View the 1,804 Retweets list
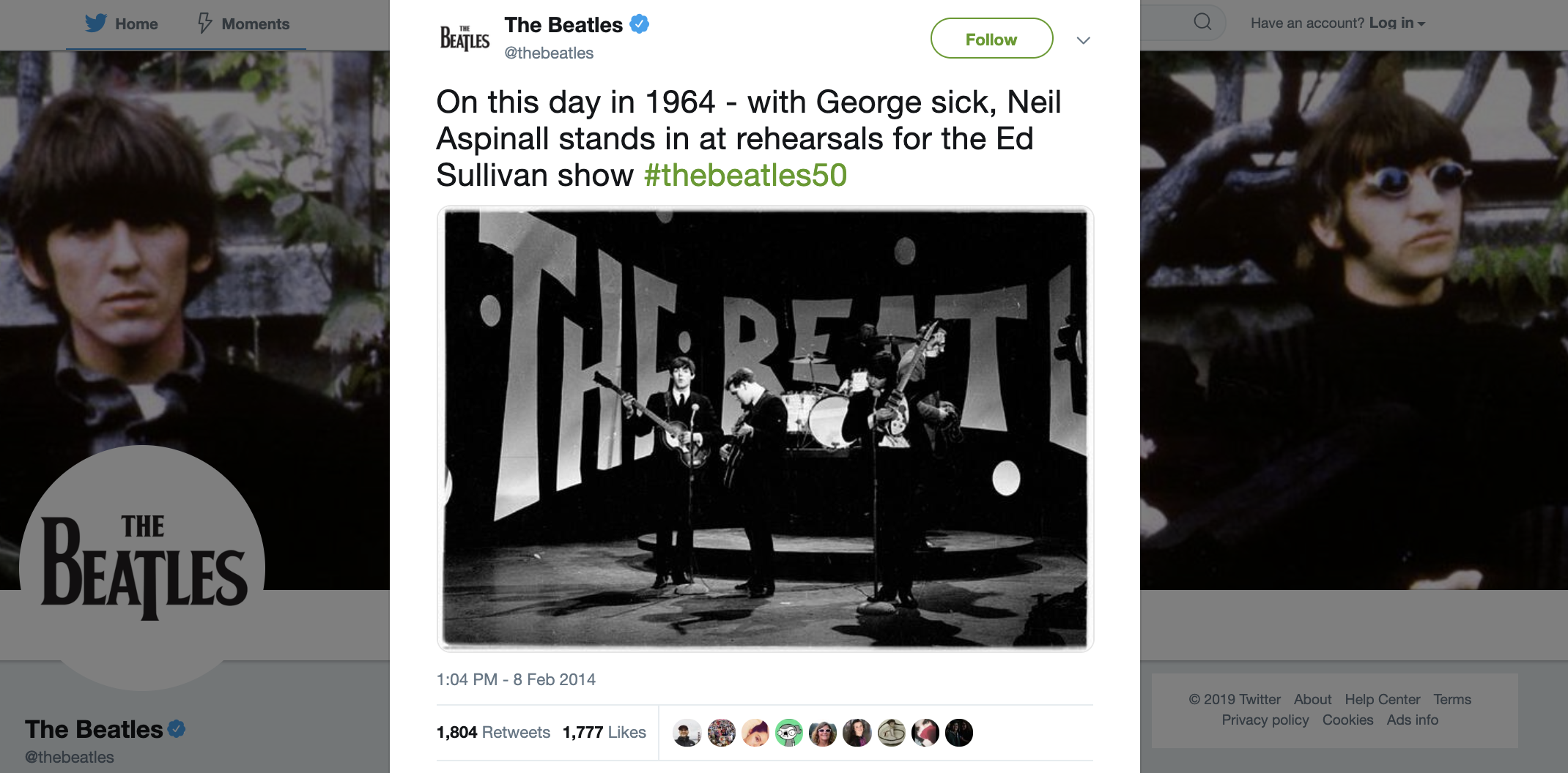The width and height of the screenshot is (1568, 773). coord(493,732)
